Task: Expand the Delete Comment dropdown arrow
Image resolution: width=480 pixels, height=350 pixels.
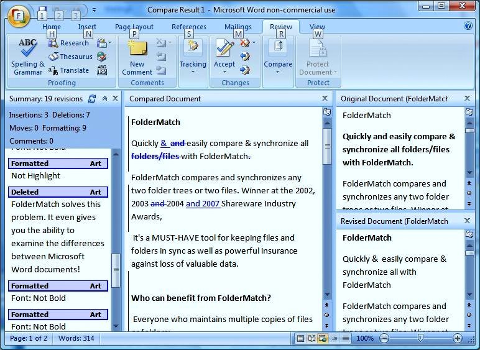Action: click(169, 42)
